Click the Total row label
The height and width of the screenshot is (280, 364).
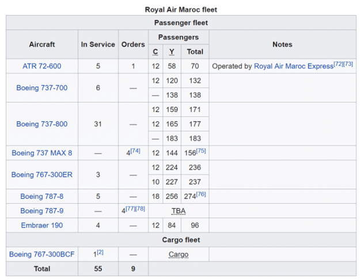42,269
